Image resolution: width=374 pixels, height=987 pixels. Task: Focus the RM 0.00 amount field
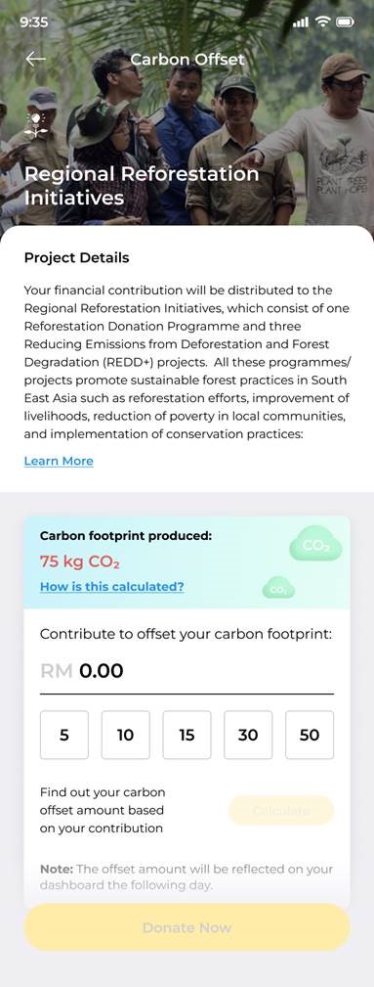(187, 671)
